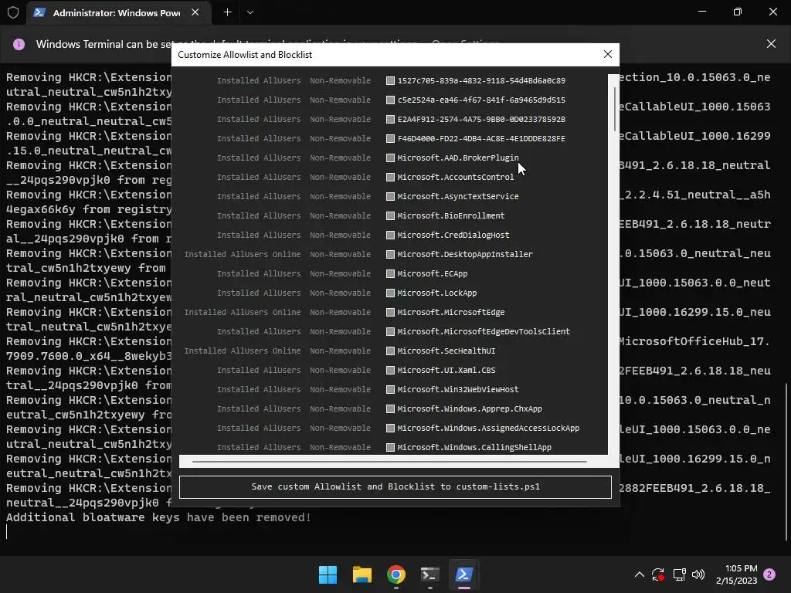Check the Microsoft.AAD.BrokerPlugin checkbox
This screenshot has width=791, height=593.
(x=390, y=158)
